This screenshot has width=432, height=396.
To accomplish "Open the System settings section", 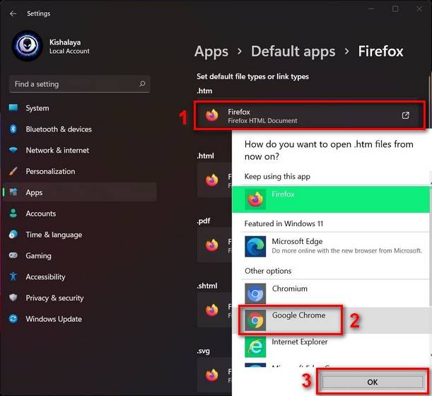I will 37,108.
